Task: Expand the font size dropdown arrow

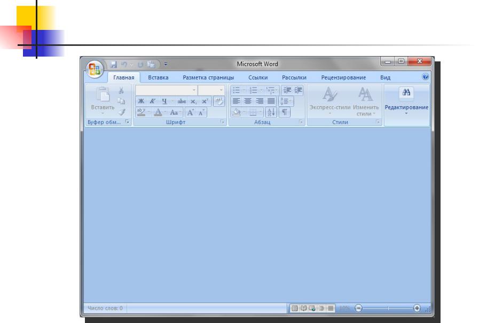Action: point(221,90)
